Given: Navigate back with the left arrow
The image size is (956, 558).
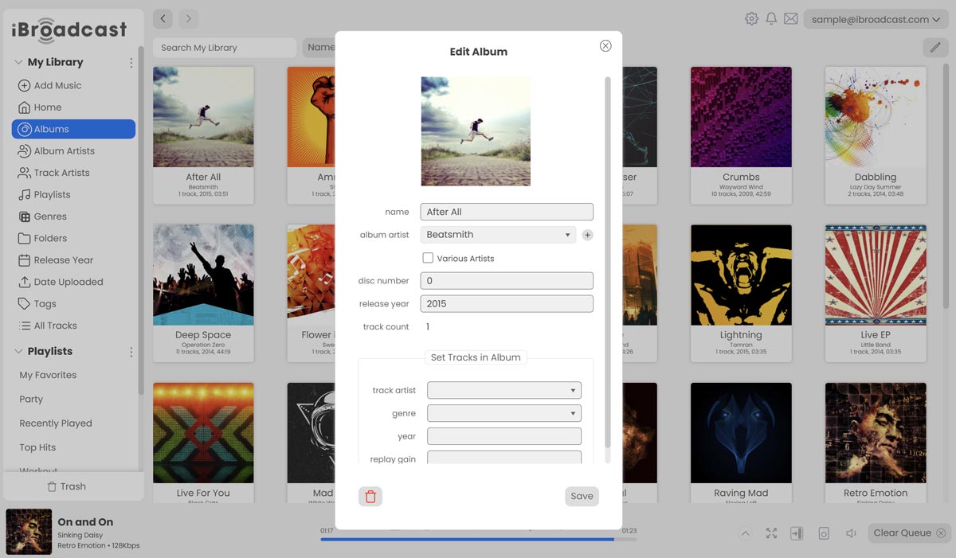Looking at the screenshot, I should (x=163, y=18).
